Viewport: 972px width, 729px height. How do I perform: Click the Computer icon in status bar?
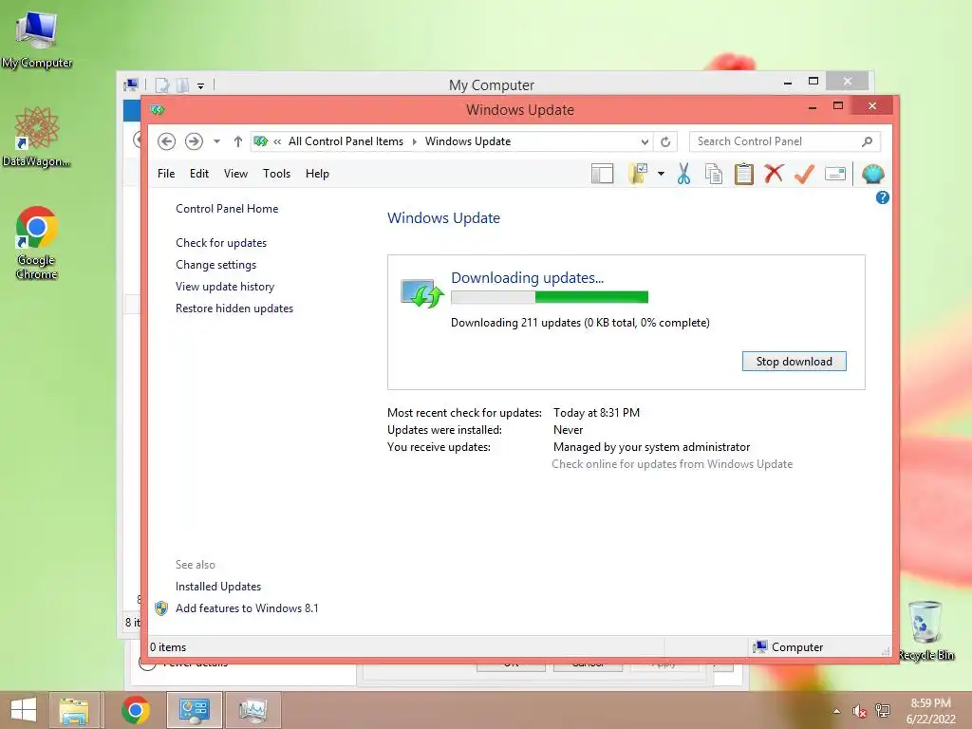[x=760, y=647]
